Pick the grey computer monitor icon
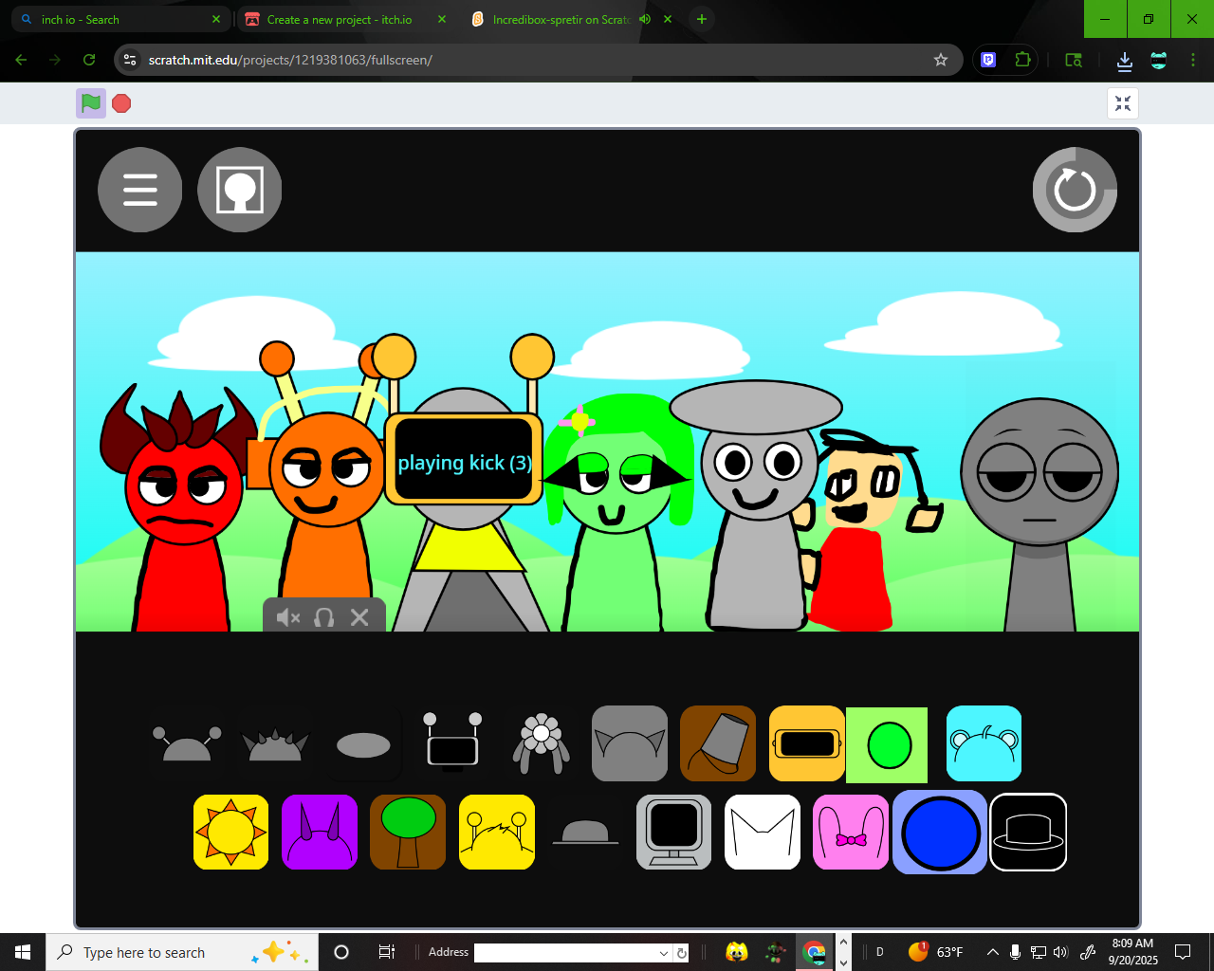The height and width of the screenshot is (971, 1214). pyautogui.click(x=674, y=833)
